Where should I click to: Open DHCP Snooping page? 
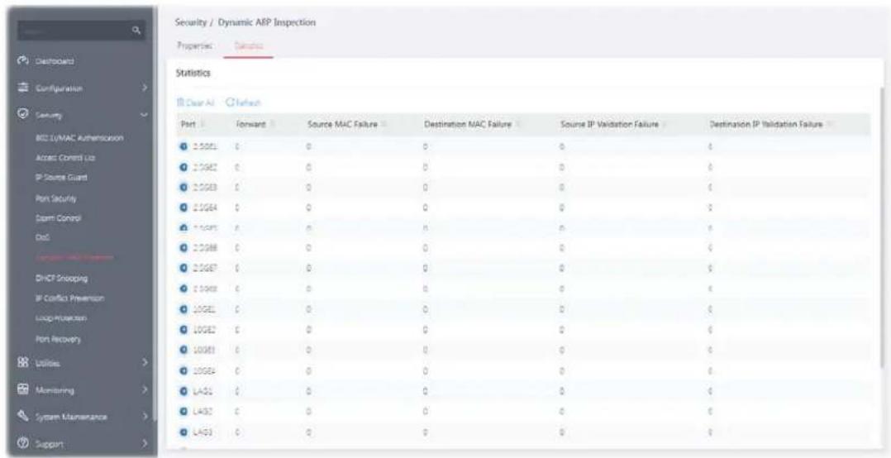click(x=61, y=279)
